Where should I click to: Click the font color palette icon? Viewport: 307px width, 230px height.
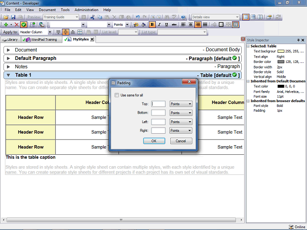[136, 24]
